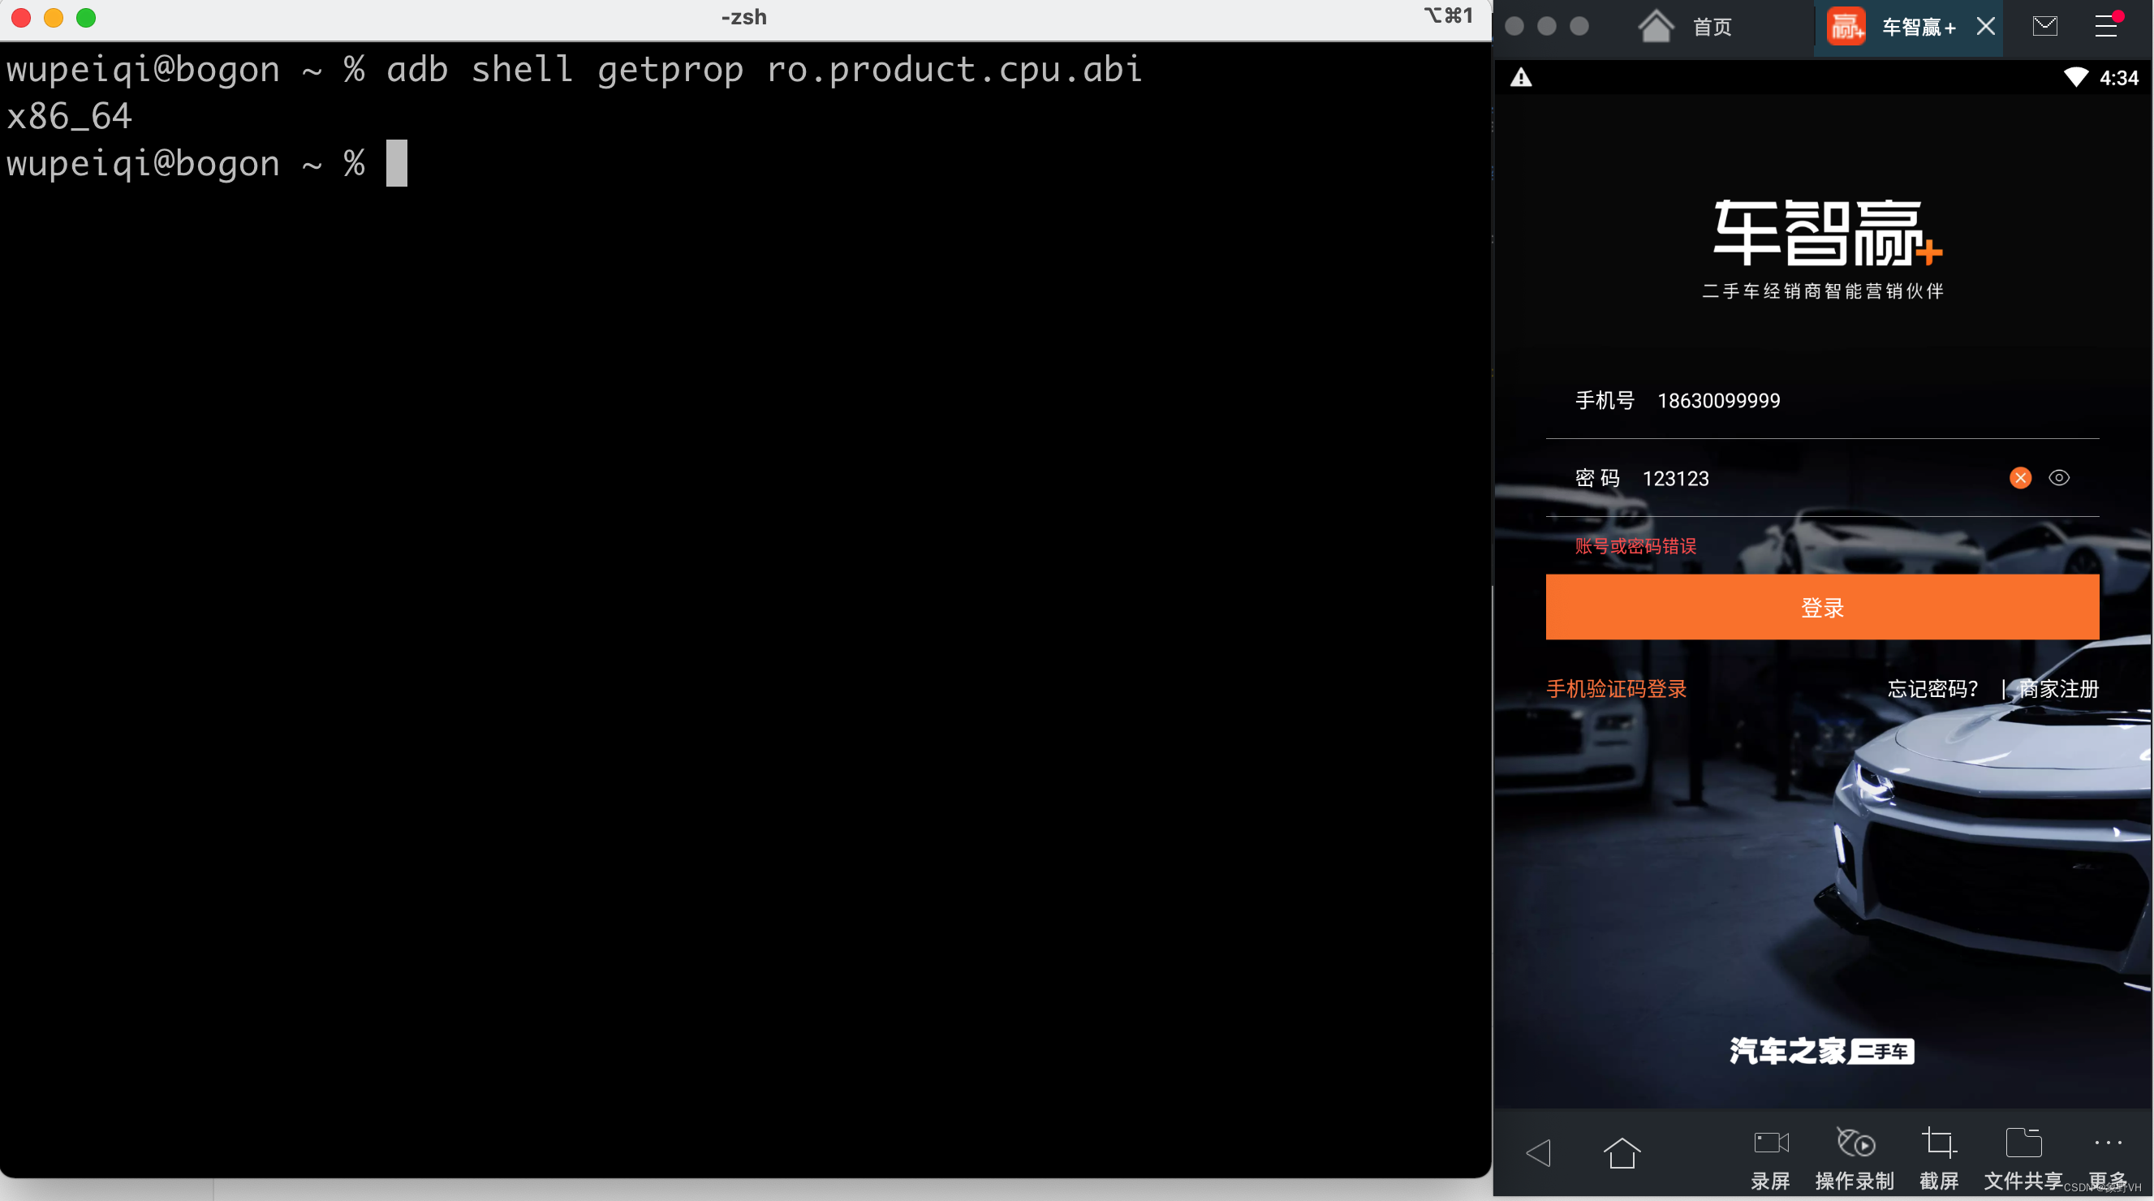The image size is (2154, 1201).
Task: Tap the Android home button icon
Action: click(x=1622, y=1153)
